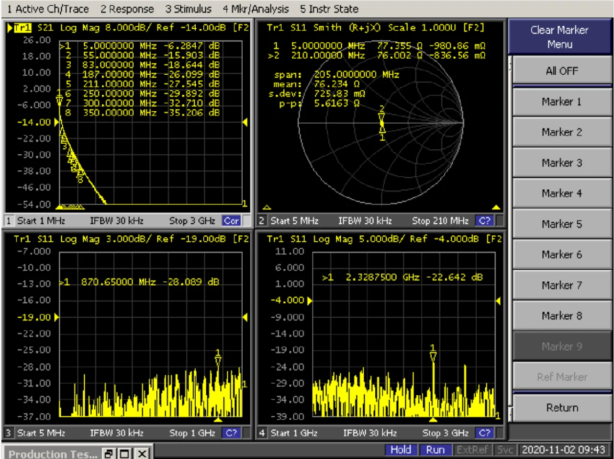Open the Mkr/Analysis menu
The width and height of the screenshot is (614, 459).
click(256, 9)
